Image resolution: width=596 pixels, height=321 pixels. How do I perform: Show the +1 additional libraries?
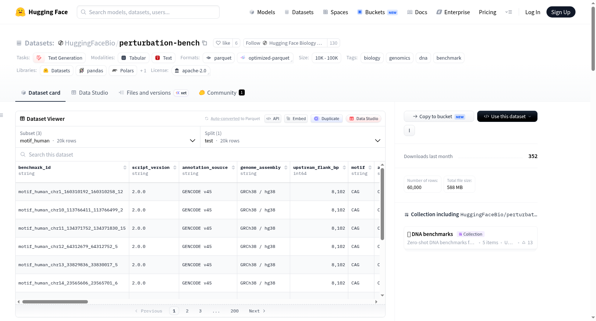point(143,70)
